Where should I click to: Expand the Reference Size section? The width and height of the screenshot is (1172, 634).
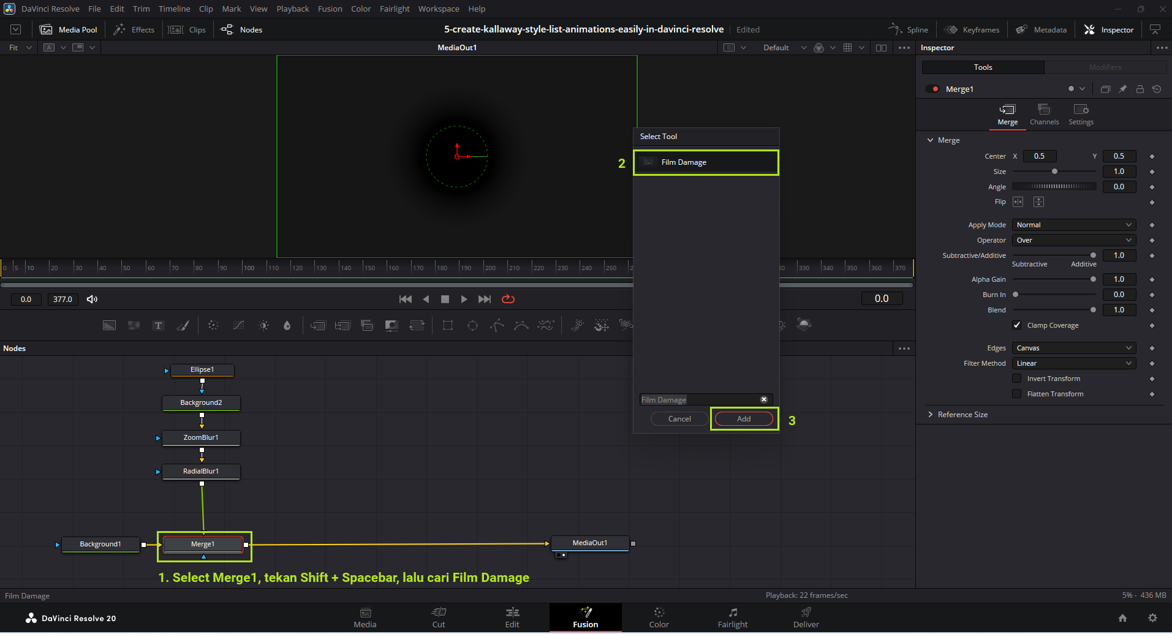coord(931,415)
